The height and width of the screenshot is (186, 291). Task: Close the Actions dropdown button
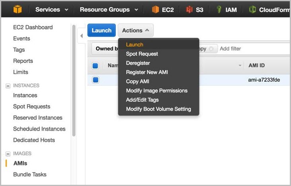point(136,30)
